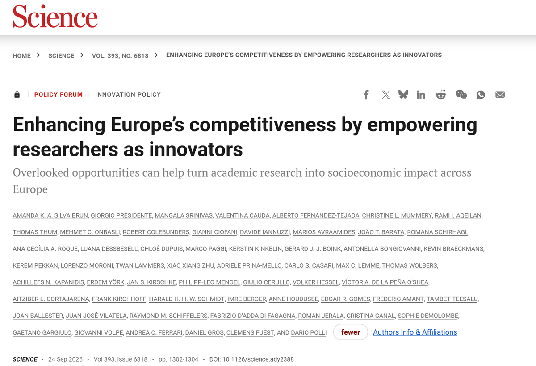Open author Luana Dessbesell

tap(109, 248)
